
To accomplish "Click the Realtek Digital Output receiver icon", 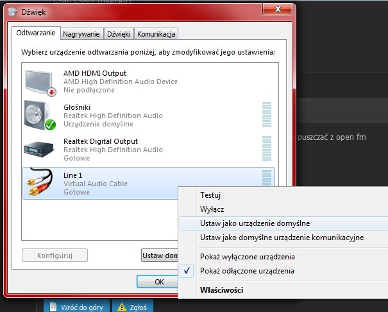I will (38, 149).
